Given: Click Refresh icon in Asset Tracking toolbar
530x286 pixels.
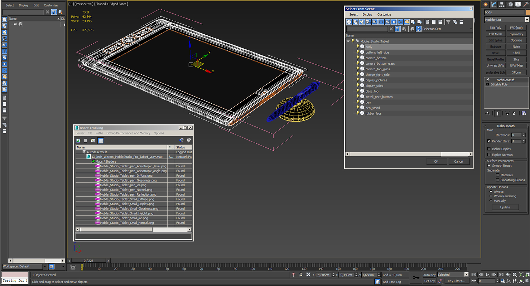Looking at the screenshot, I should pos(78,140).
